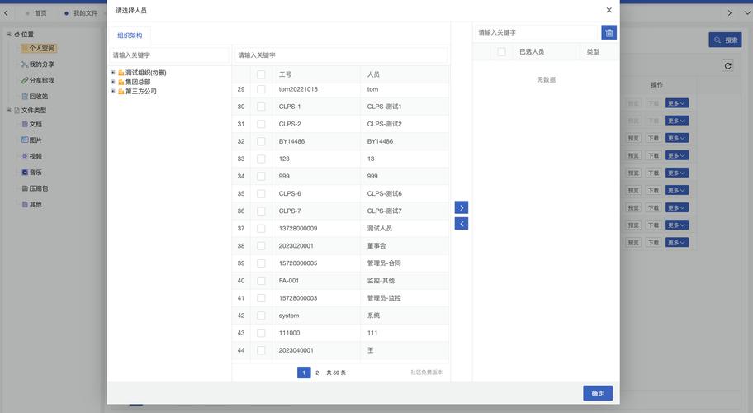This screenshot has height=413, width=753.
Task: Close the 请选择人员 dialog with the X icon
Action: 609,10
